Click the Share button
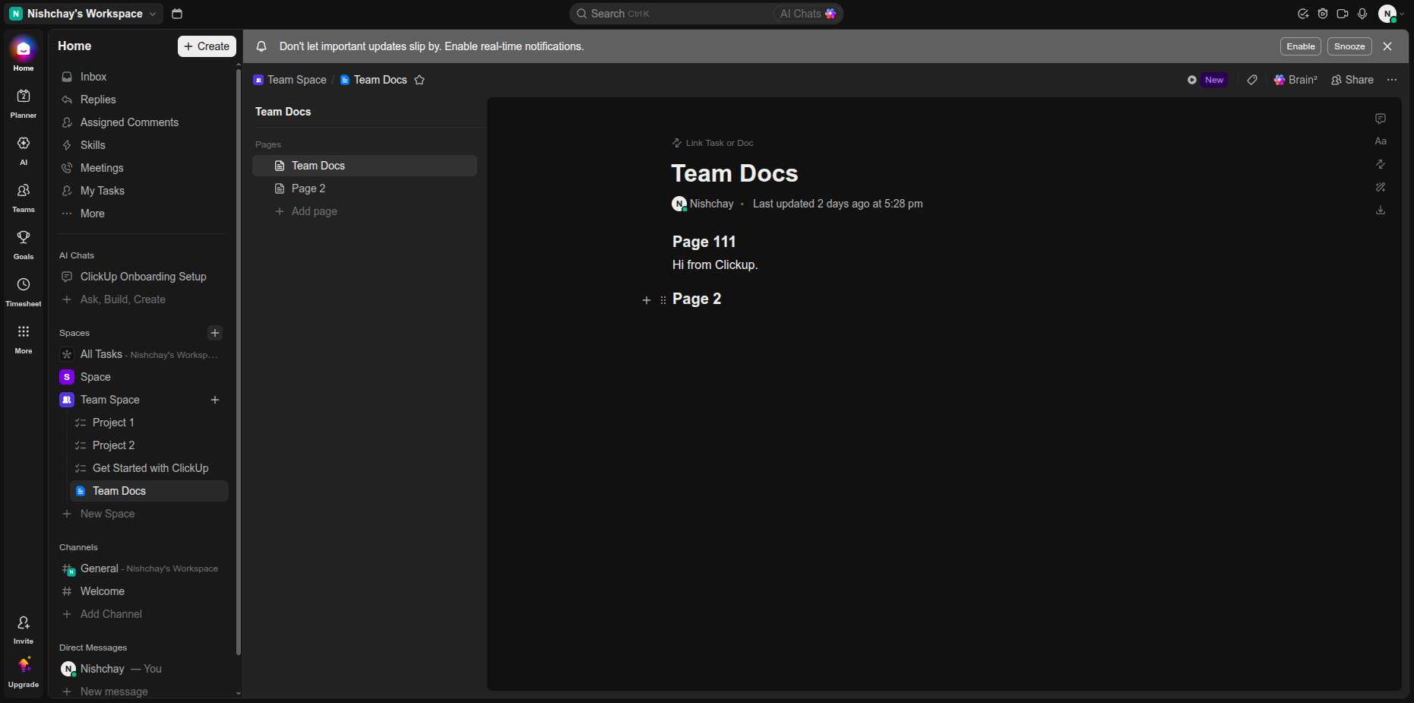 coord(1352,80)
